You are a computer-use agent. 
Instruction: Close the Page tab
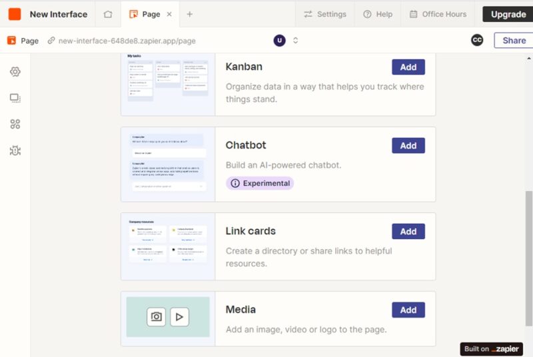169,14
